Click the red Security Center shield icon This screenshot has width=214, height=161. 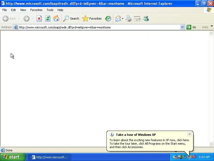tap(194, 157)
